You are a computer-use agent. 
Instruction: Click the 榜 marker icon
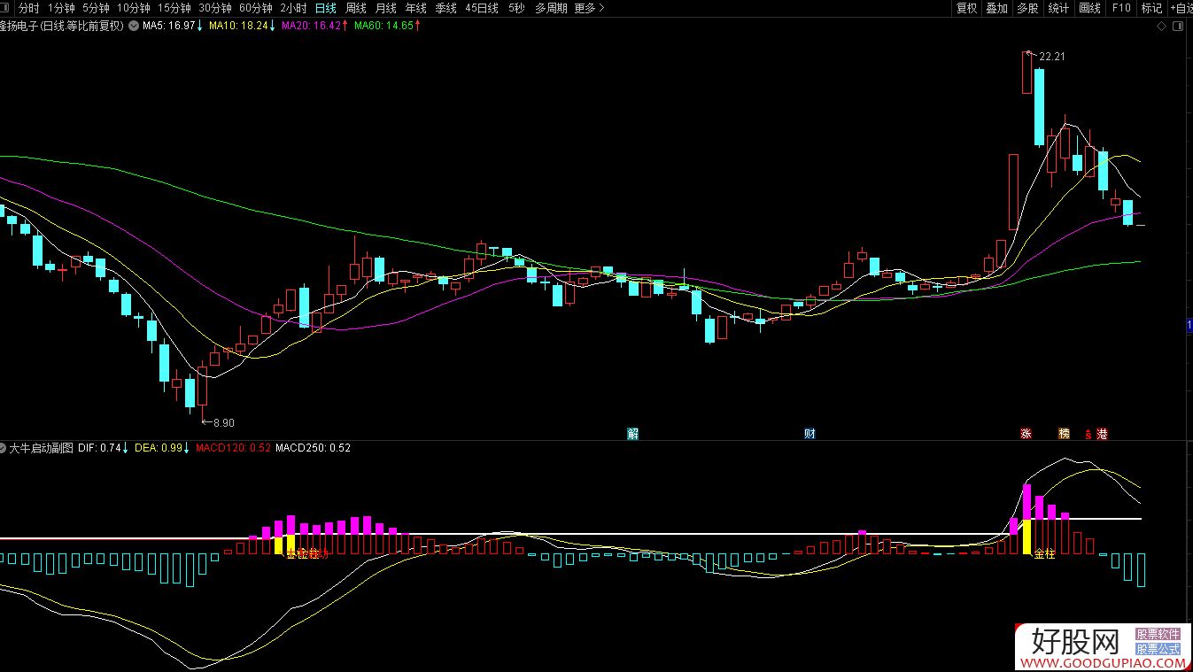1064,434
